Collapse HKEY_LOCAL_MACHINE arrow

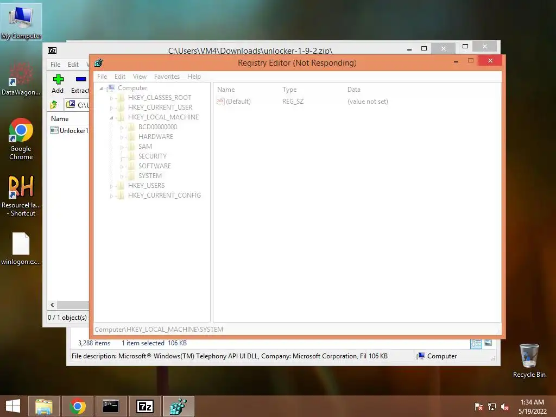(x=111, y=118)
